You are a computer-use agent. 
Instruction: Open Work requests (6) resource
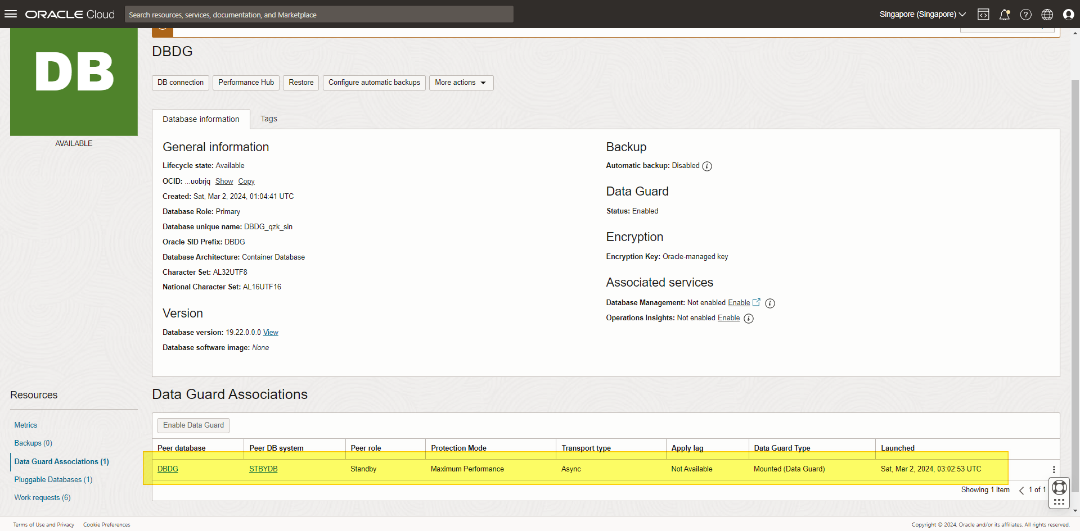[43, 498]
